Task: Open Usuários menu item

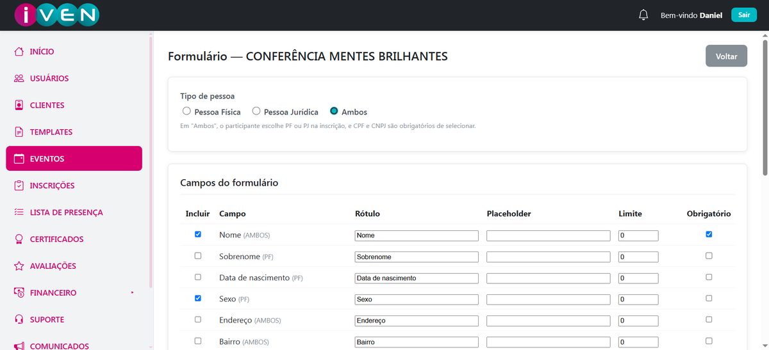Action: click(x=74, y=79)
